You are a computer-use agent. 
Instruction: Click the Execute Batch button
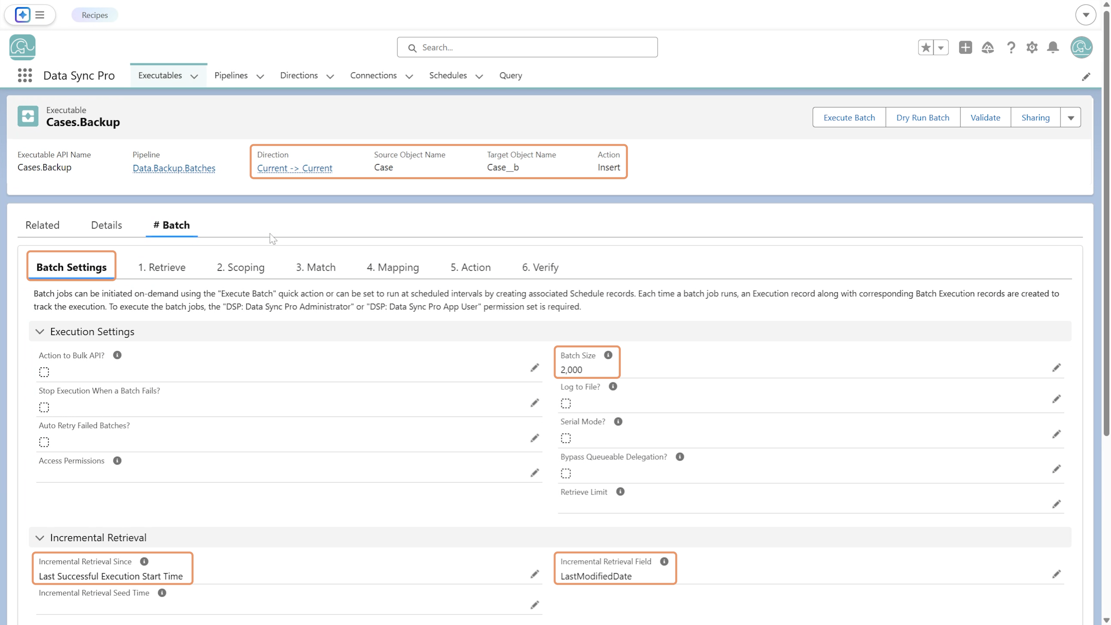point(849,118)
